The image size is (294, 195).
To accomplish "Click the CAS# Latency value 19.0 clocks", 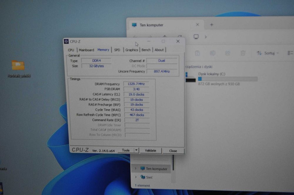I will [136, 94].
